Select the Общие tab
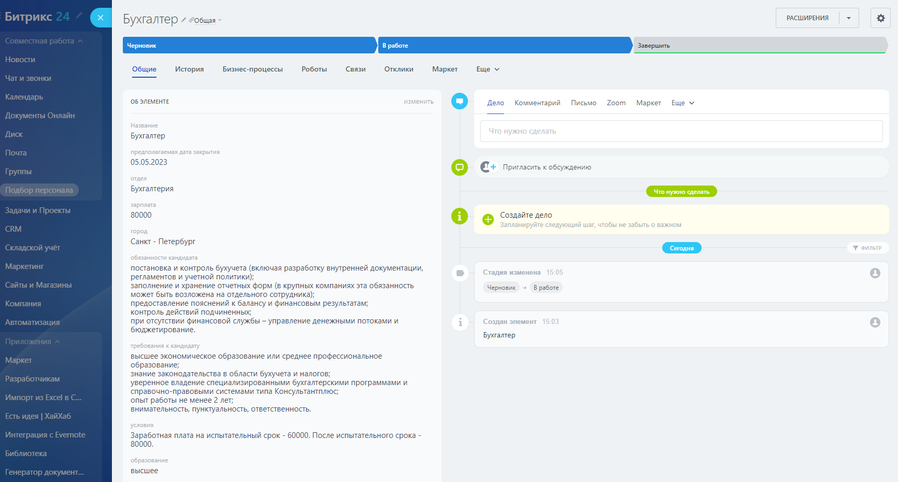The width and height of the screenshot is (898, 482). pyautogui.click(x=144, y=69)
